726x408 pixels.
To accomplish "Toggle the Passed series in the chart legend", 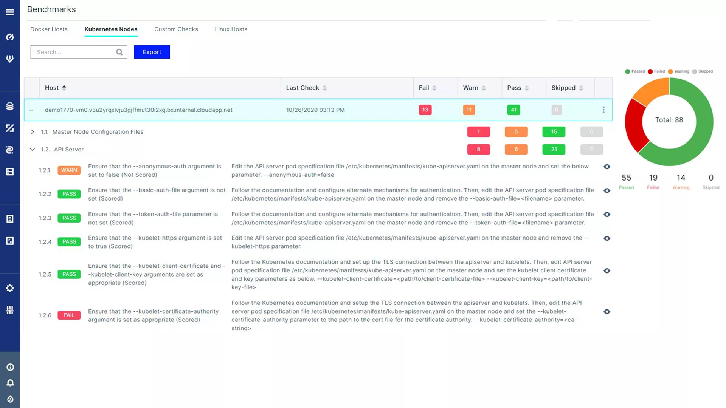I will (635, 71).
